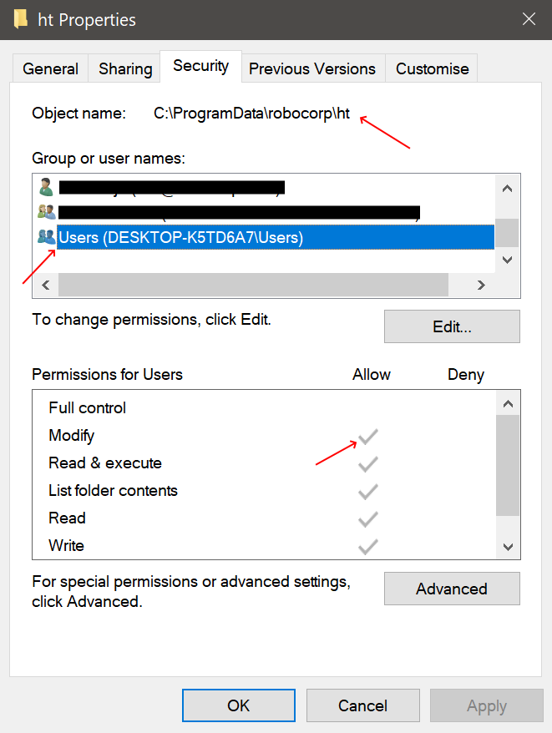Image resolution: width=552 pixels, height=733 pixels.
Task: Click the folder icon in title bar
Action: (x=21, y=19)
